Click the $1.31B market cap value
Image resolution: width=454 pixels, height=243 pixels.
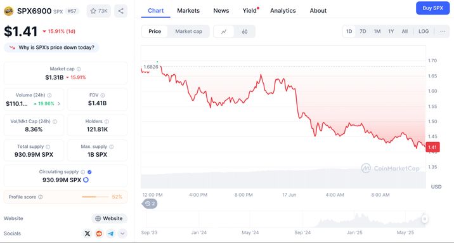pyautogui.click(x=55, y=77)
